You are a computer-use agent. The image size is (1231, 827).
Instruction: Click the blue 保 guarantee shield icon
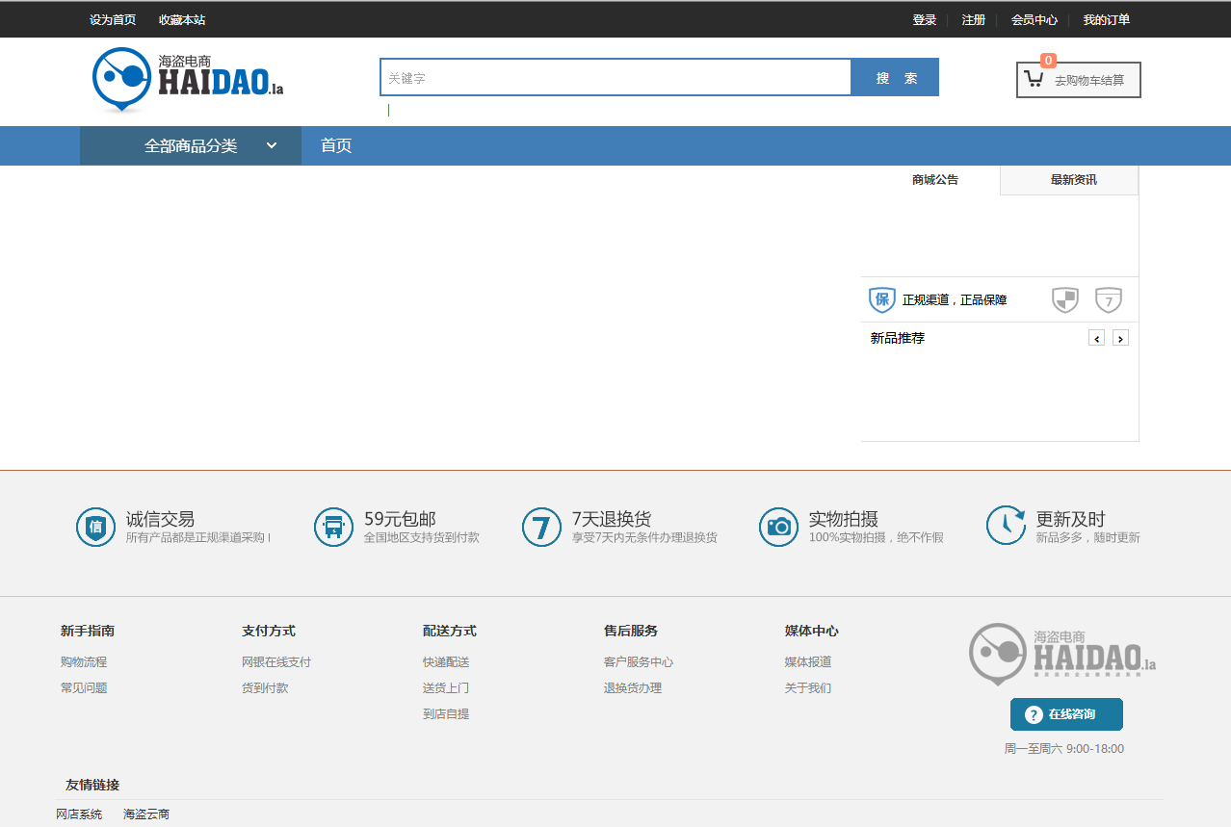[881, 299]
